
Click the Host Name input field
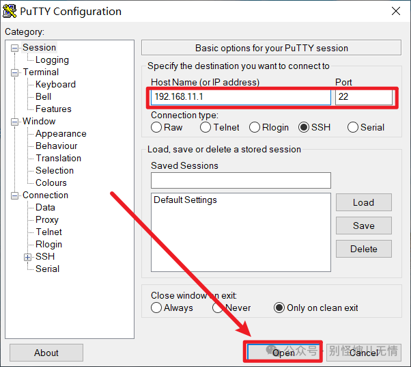point(240,97)
